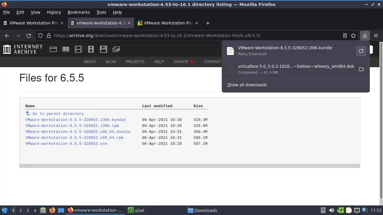
Task: Open the taskbar start menu icon
Action: [x=4, y=210]
